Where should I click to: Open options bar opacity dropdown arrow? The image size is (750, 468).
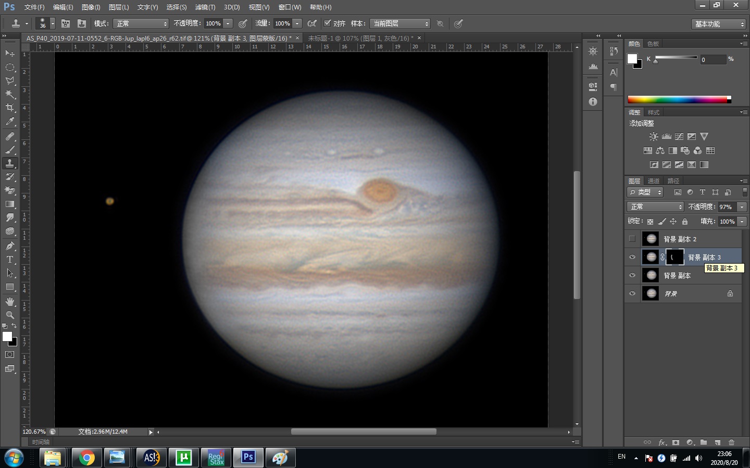[x=228, y=23]
